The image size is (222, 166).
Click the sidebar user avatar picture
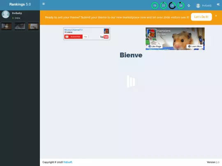(5, 14)
